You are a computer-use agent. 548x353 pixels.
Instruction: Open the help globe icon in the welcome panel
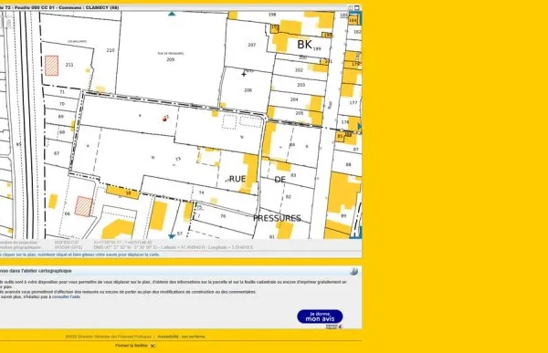[353, 271]
